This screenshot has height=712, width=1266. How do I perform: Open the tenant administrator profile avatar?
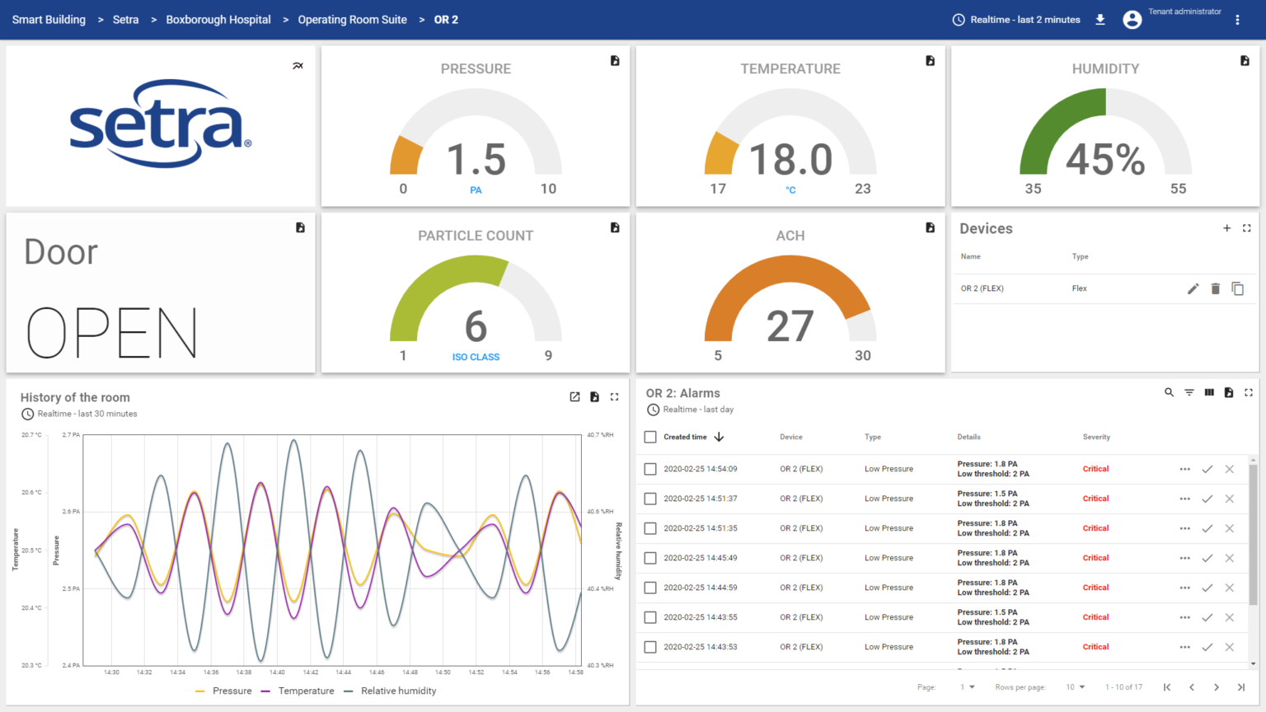pyautogui.click(x=1132, y=20)
